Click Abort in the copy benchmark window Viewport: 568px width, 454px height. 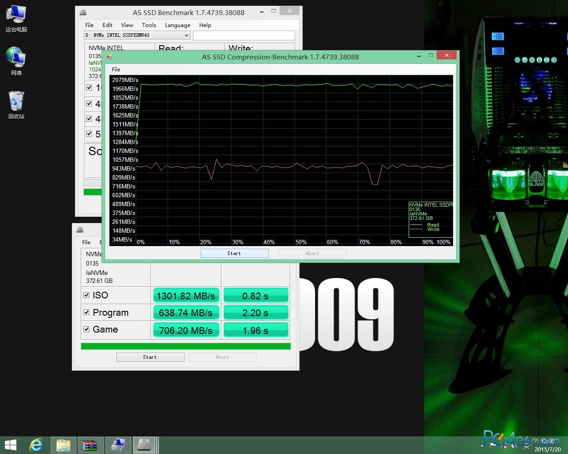(222, 357)
